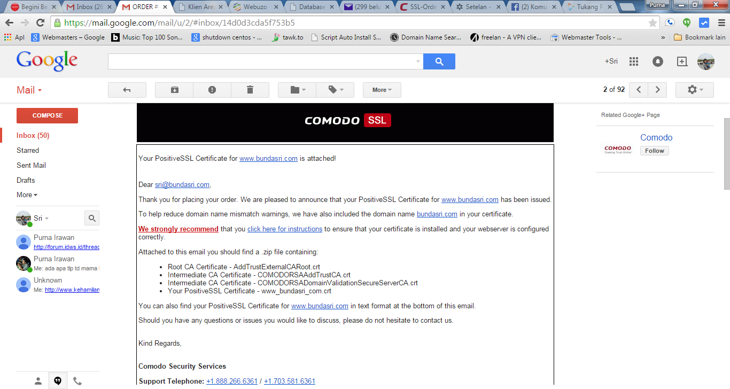Bookmark this page with the star icon

[653, 23]
